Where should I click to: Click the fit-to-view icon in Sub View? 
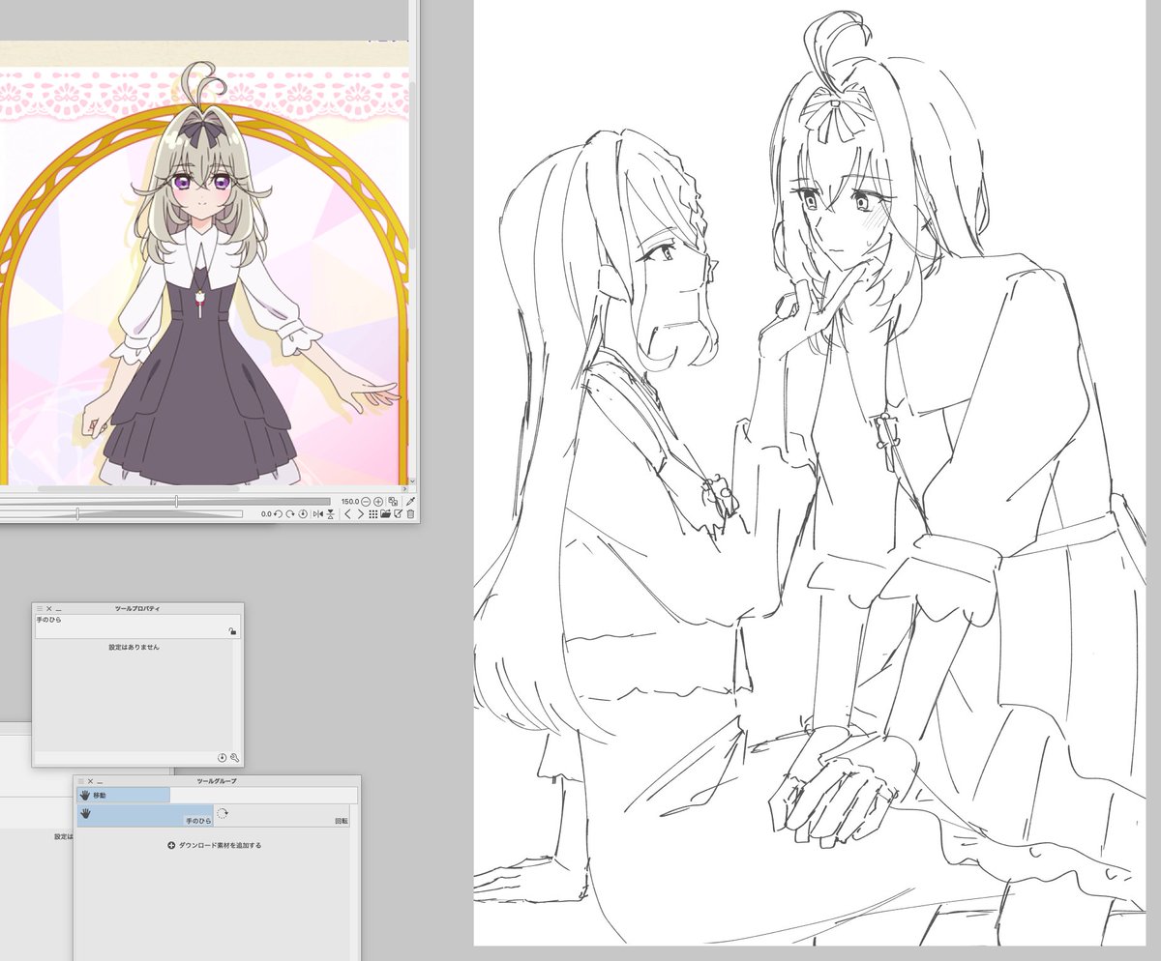pyautogui.click(x=393, y=502)
